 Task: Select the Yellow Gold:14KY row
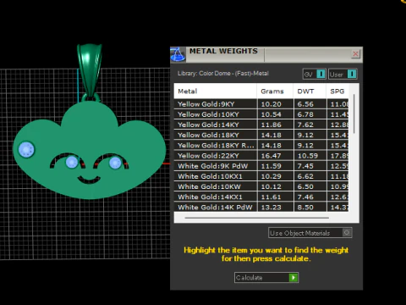pos(261,125)
